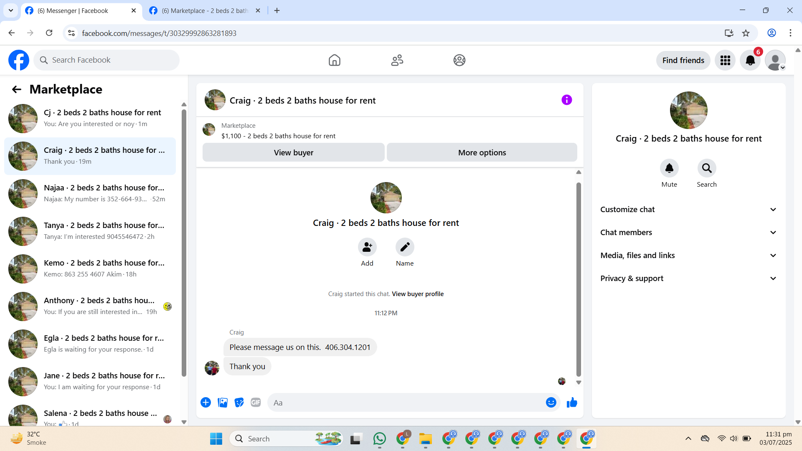This screenshot has height=451, width=802.
Task: Open the emoji picker in the message box
Action: point(551,403)
